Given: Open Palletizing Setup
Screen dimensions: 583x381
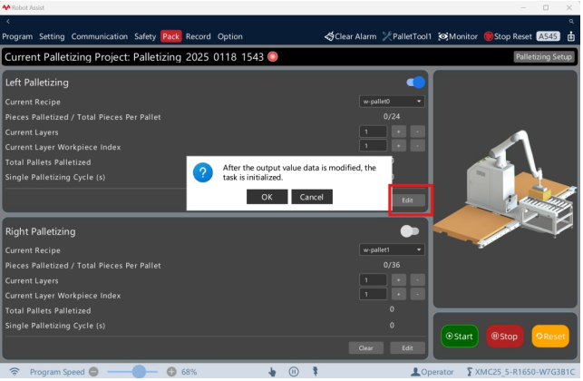Looking at the screenshot, I should click(544, 57).
